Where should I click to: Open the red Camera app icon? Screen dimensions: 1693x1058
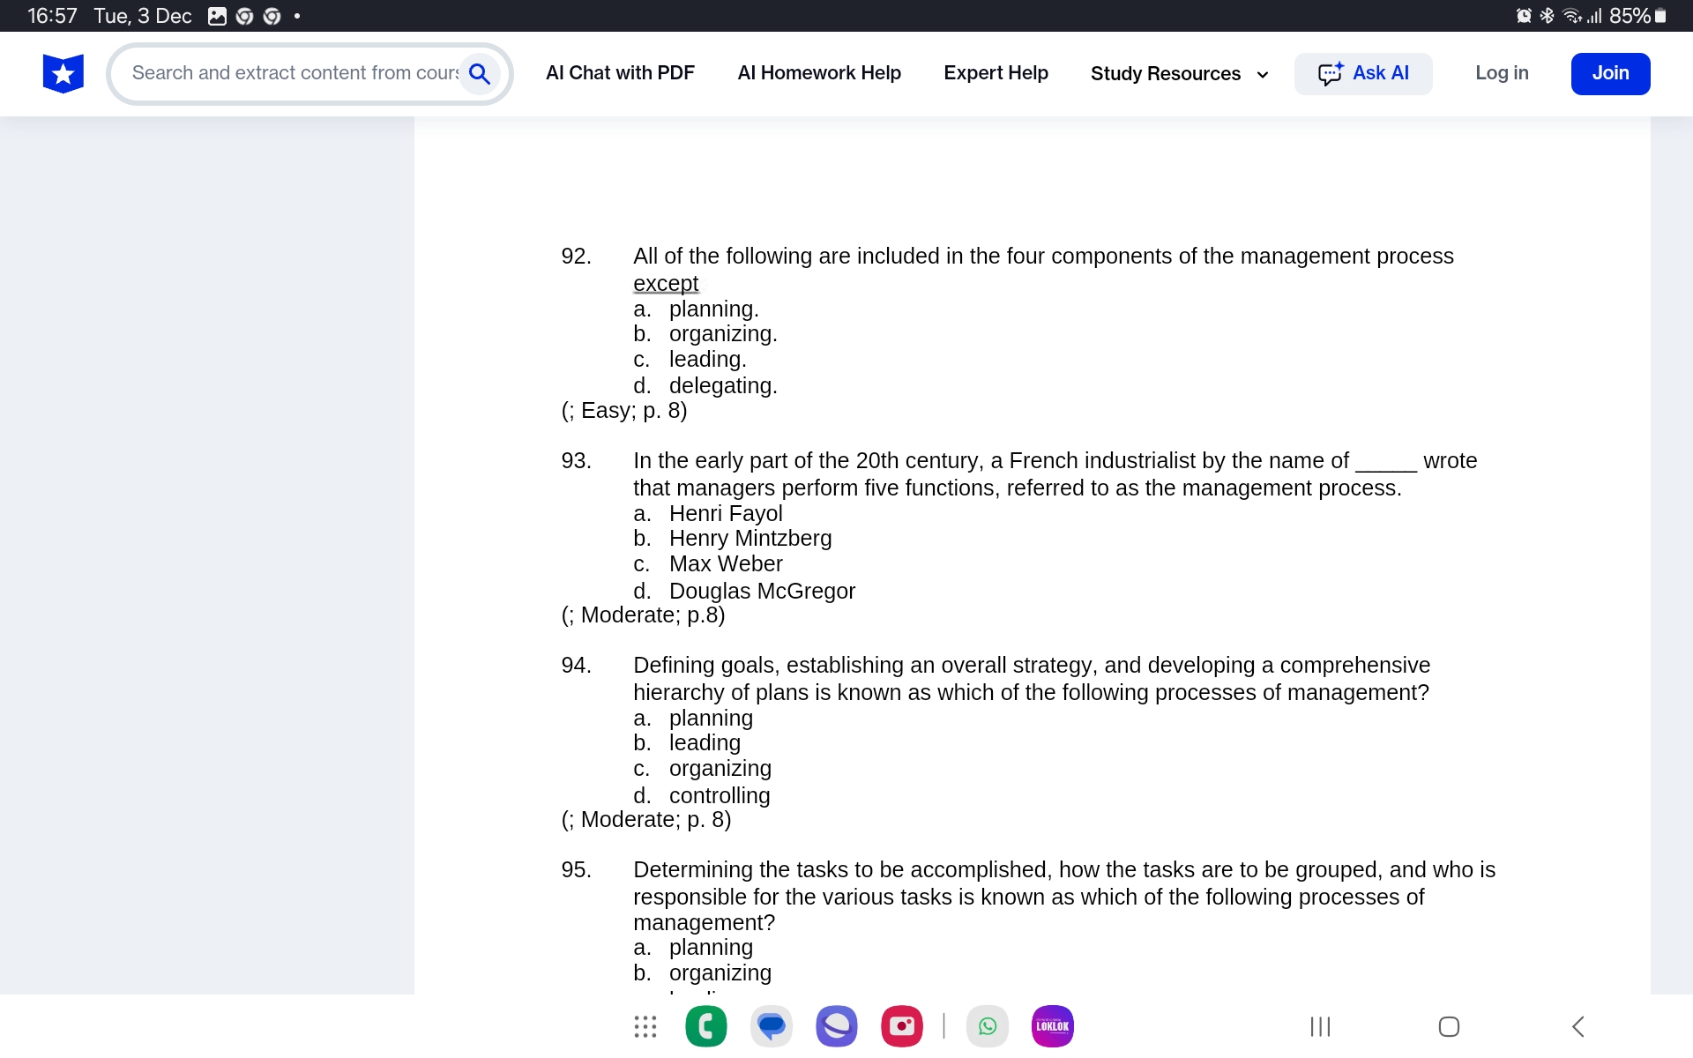click(901, 1026)
